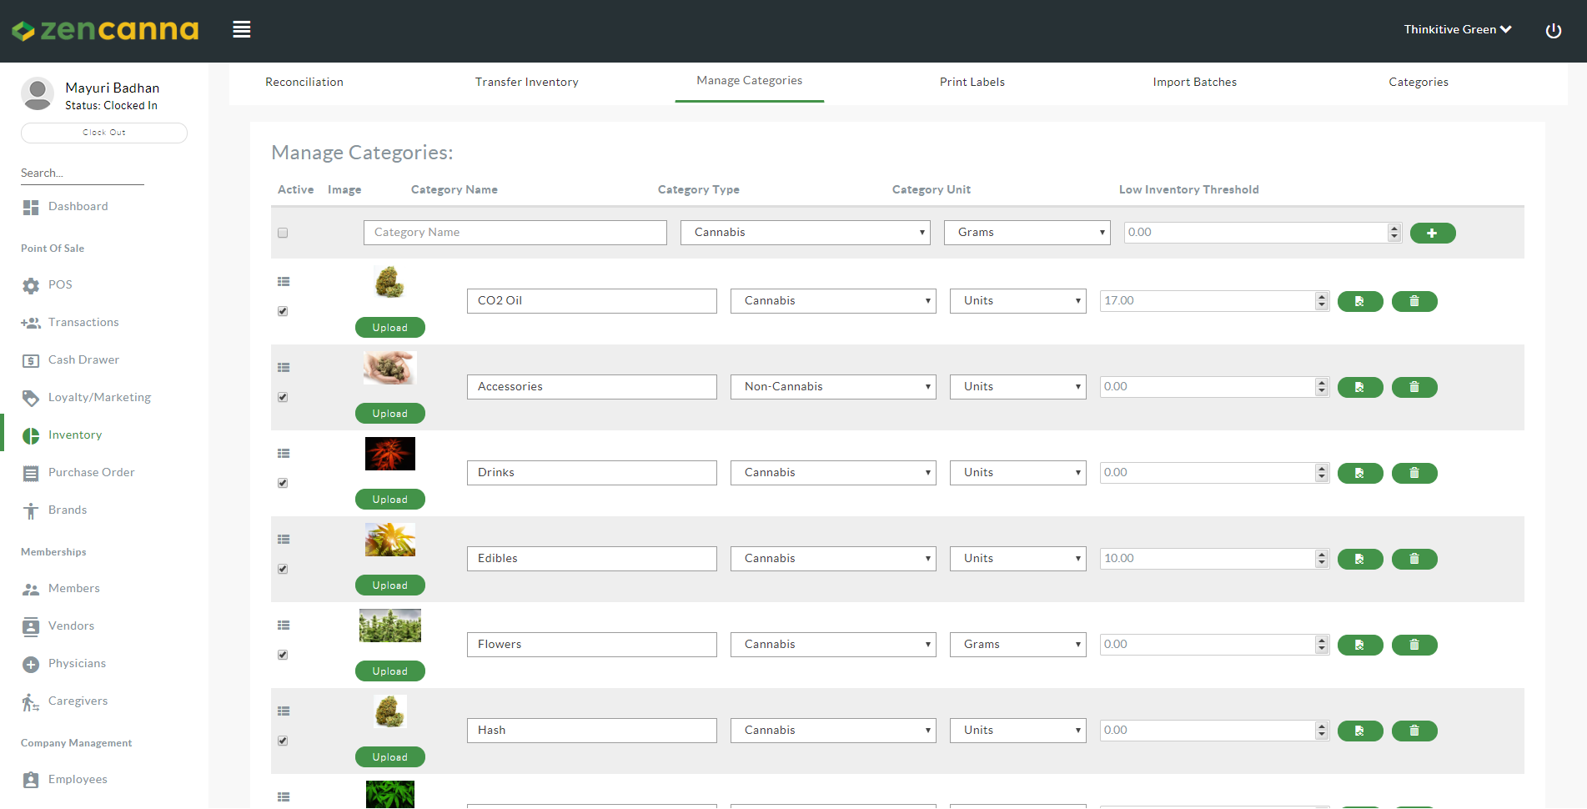Click the green plus add category button
This screenshot has height=809, width=1587.
pos(1433,234)
